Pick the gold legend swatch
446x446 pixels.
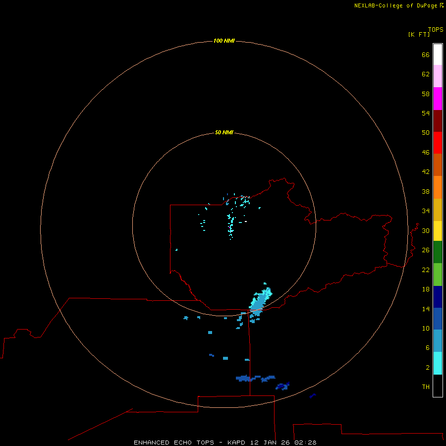pyautogui.click(x=438, y=210)
